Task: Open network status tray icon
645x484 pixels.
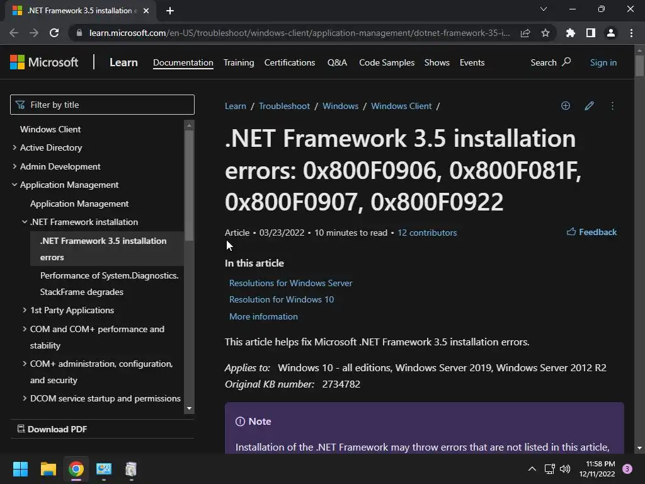Action: pos(549,469)
